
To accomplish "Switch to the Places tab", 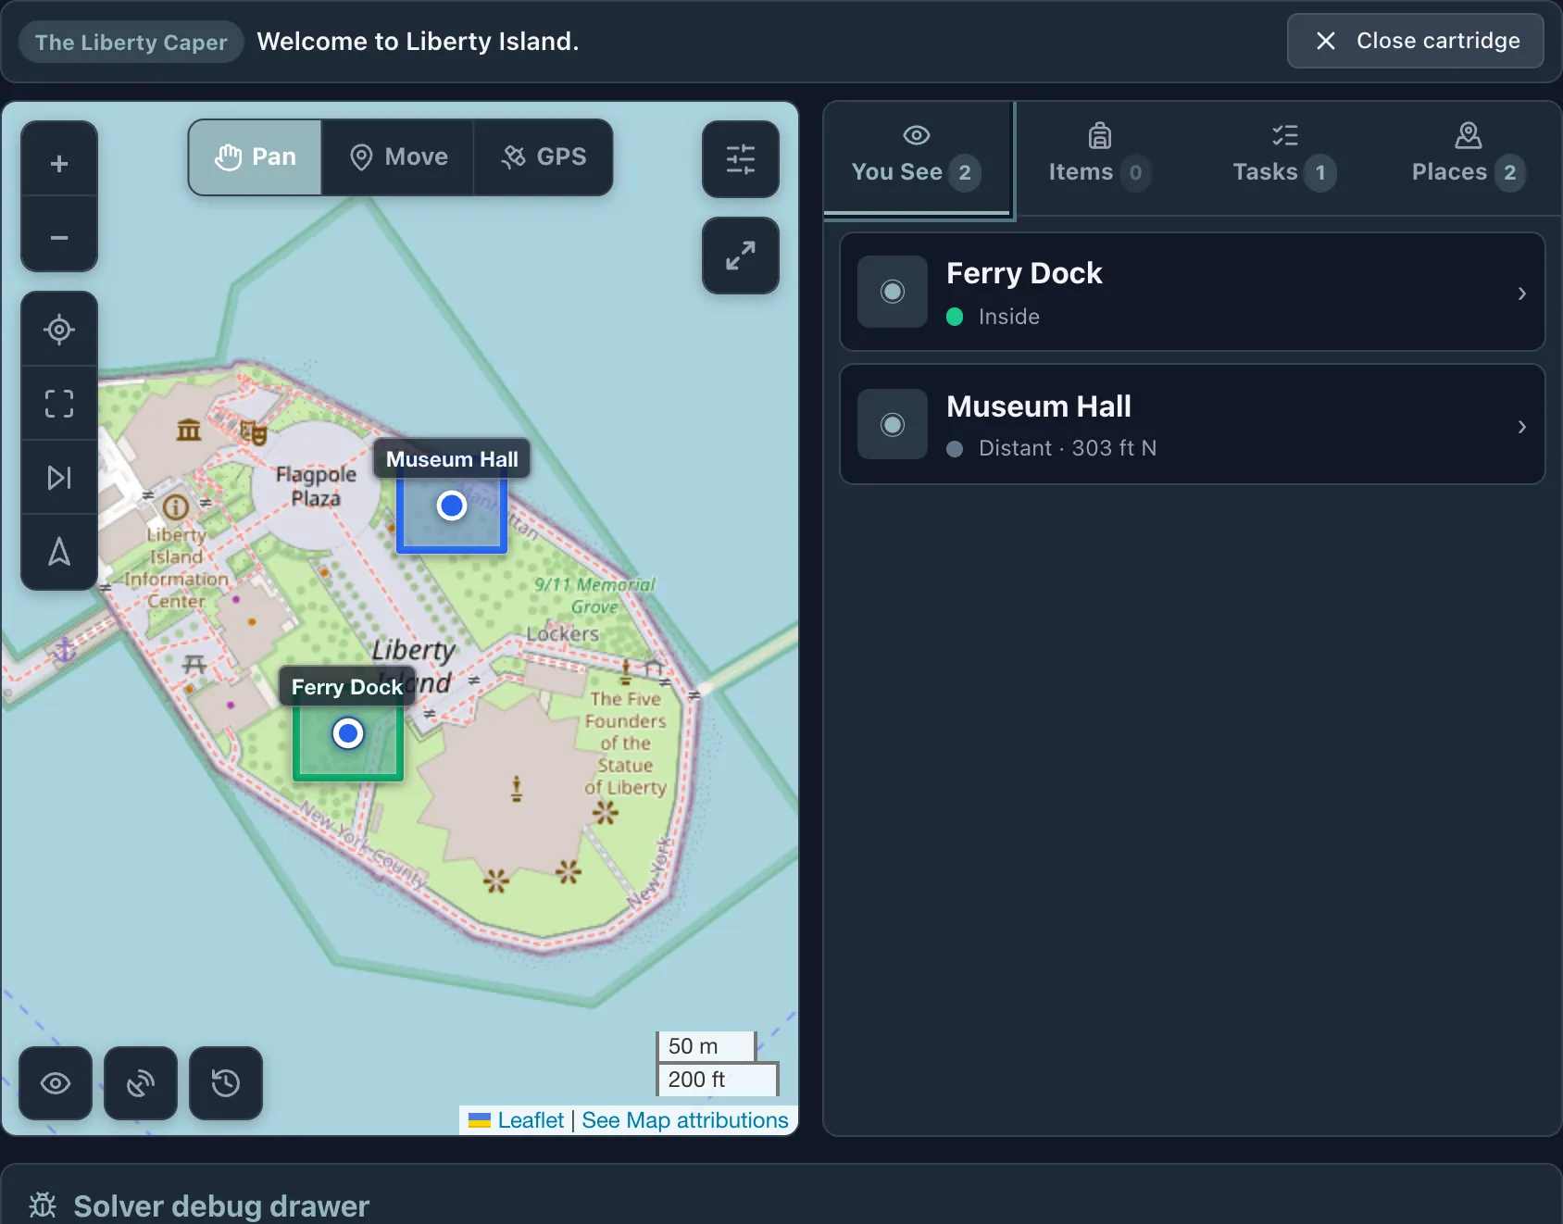I will tap(1468, 157).
